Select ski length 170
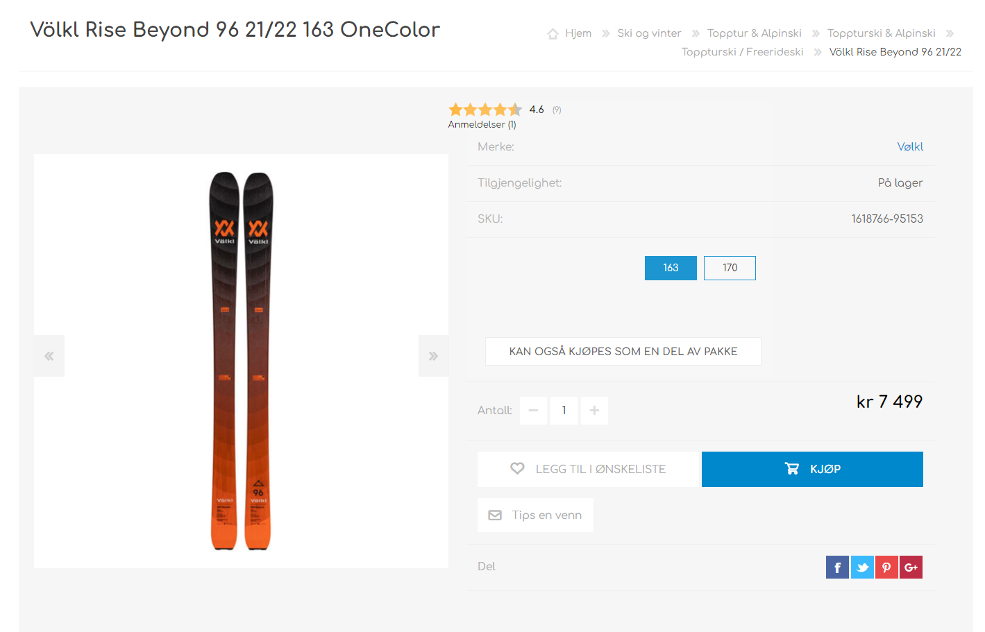The image size is (985, 632). point(730,268)
